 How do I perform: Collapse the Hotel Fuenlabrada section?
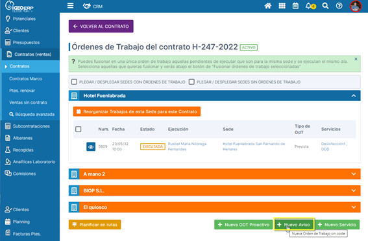tap(354, 96)
